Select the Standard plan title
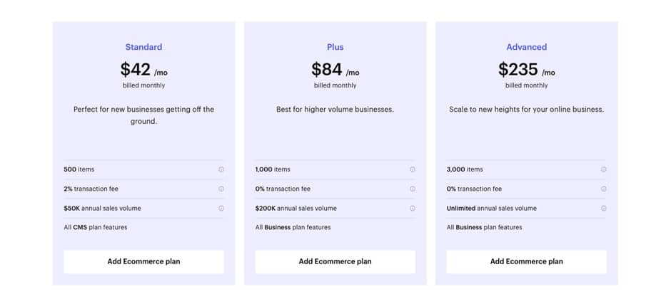This screenshot has height=294, width=671. tap(143, 47)
